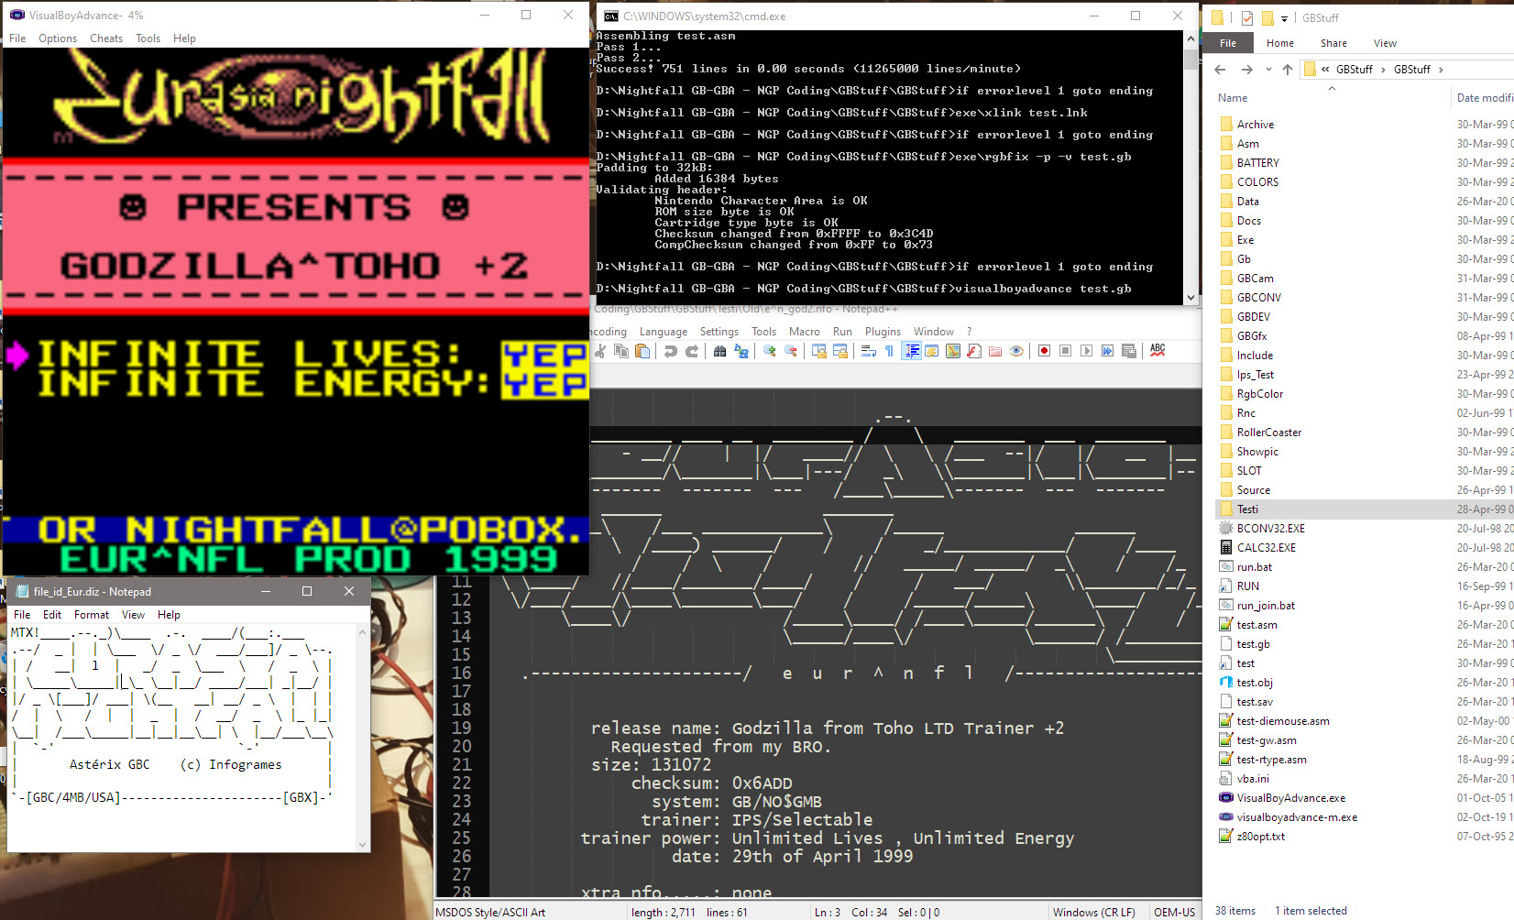Click the Paste clipboard icon in Notepad++
This screenshot has width=1514, height=920.
click(642, 351)
